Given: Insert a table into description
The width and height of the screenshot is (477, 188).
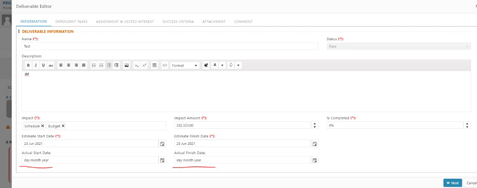Looking at the screenshot, I should pos(155,65).
